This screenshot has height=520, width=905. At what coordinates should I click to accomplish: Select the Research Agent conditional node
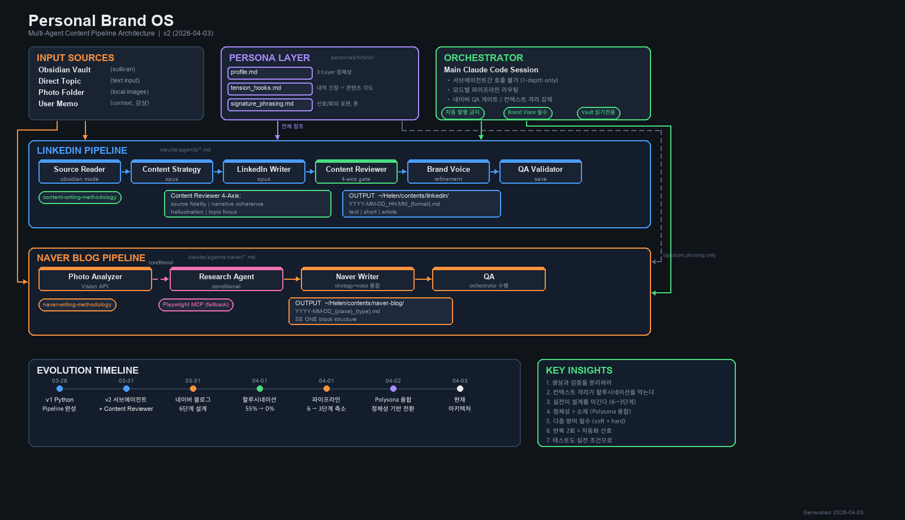tap(226, 279)
